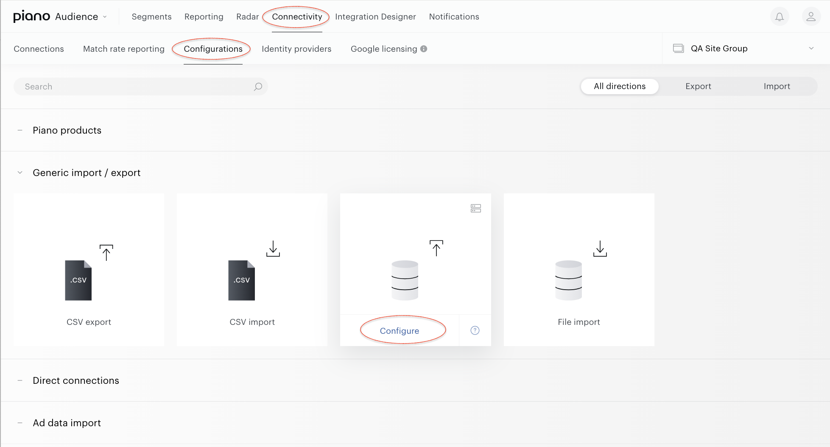Collapse the Generic import / export section

(x=20, y=173)
